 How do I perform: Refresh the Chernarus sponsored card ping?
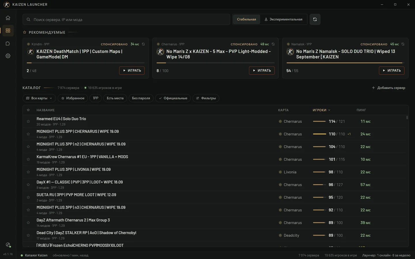[x=273, y=44]
